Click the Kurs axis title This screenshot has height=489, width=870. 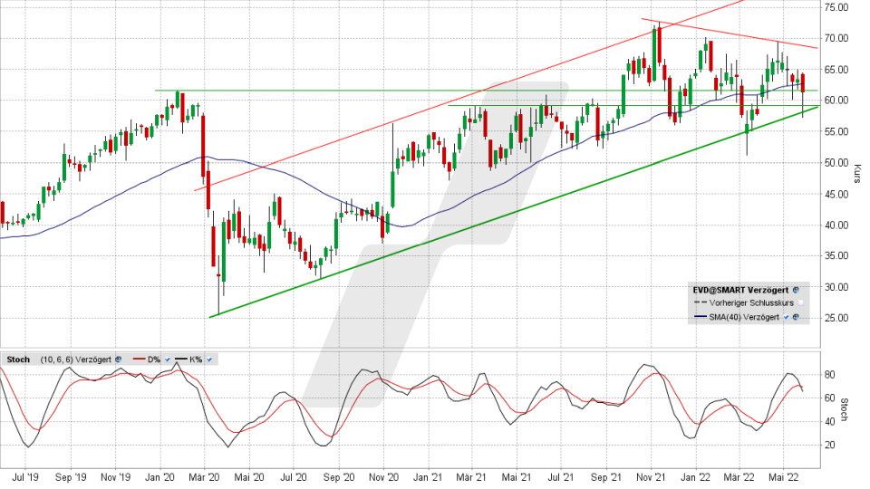coord(857,173)
